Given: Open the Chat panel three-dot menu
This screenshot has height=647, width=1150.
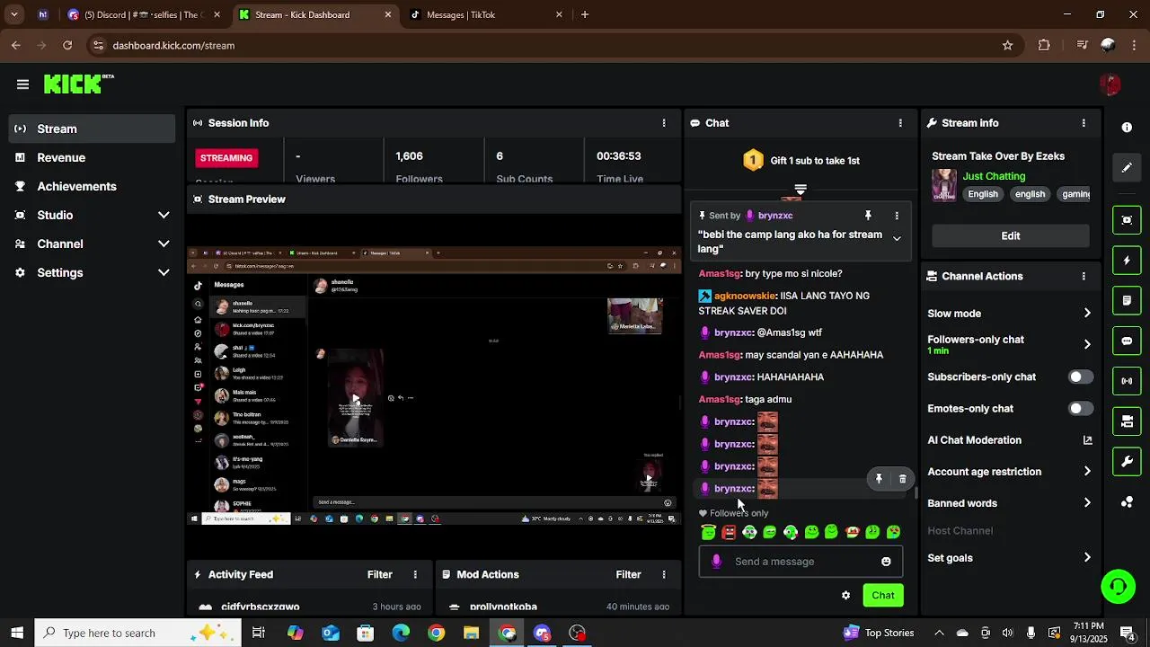Looking at the screenshot, I should 900,123.
